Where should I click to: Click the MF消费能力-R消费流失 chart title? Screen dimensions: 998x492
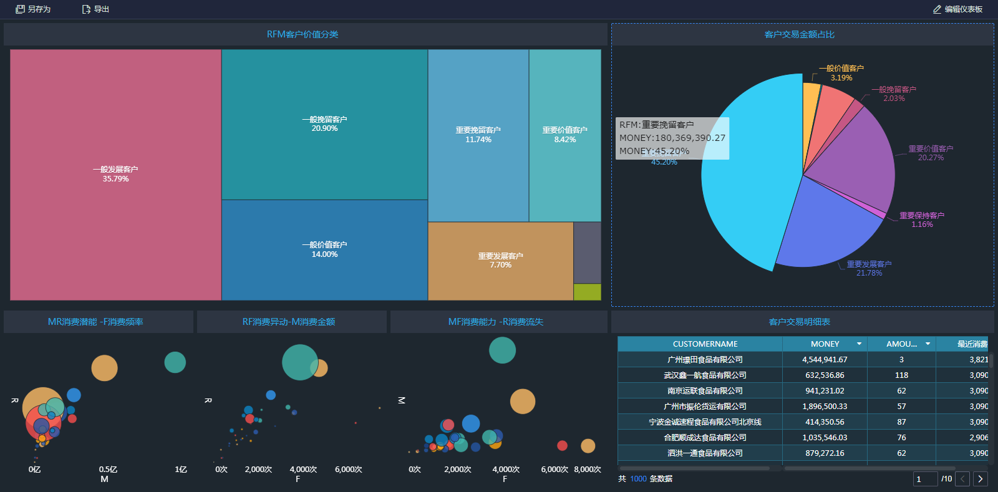click(x=496, y=322)
